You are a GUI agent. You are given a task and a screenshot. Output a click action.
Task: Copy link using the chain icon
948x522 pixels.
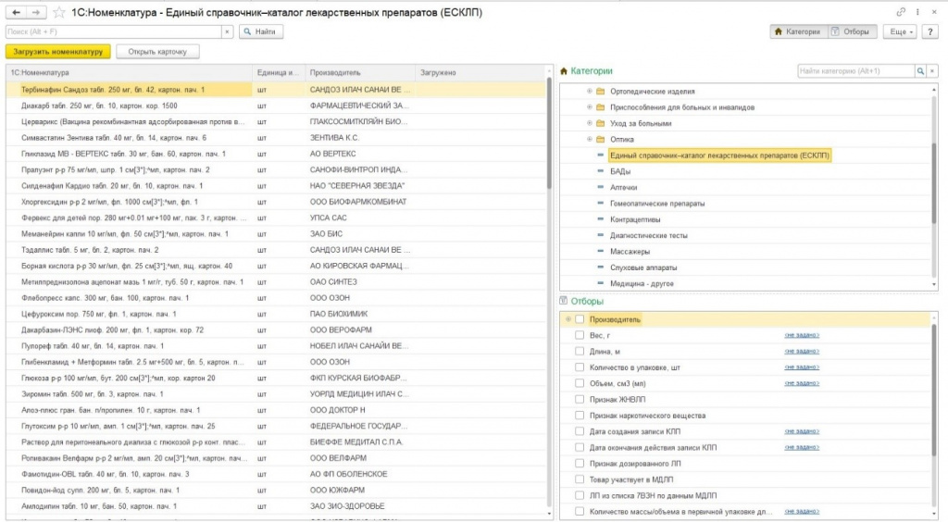(900, 12)
